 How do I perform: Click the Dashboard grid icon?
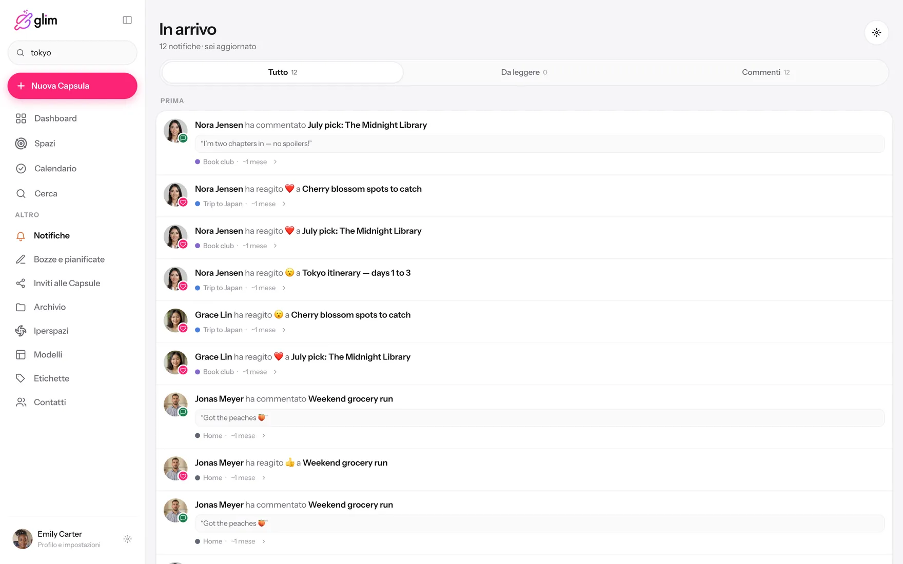(21, 118)
